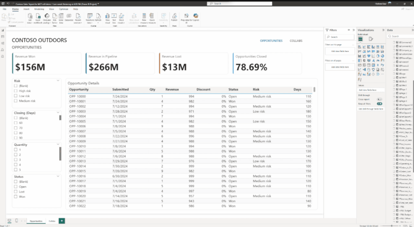Choose the pie chart visualization icon

click(x=378, y=56)
